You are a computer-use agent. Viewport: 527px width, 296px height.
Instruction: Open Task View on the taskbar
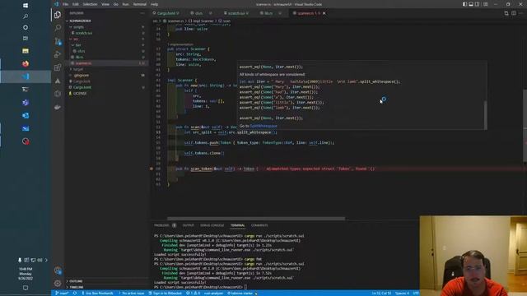pyautogui.click(x=26, y=39)
